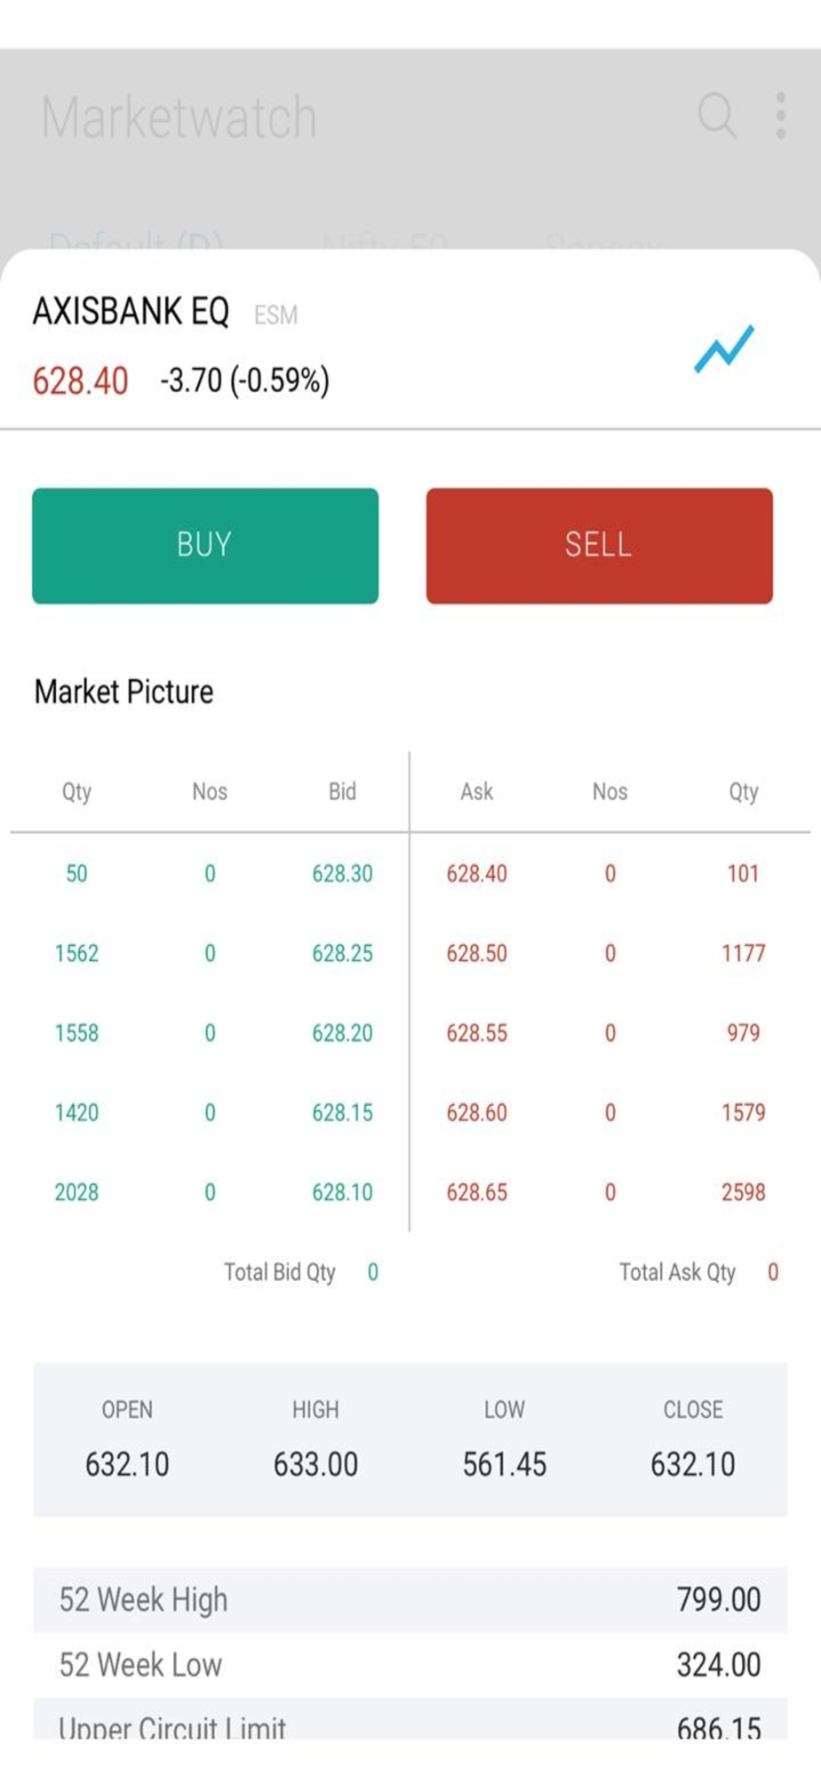Select bid price 628.25
Viewport: 821px width, 1778px height.
point(342,953)
